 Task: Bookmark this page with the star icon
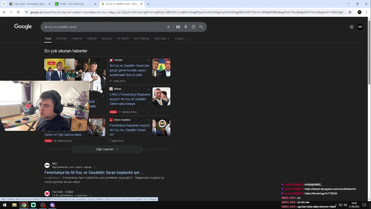pos(350,12)
